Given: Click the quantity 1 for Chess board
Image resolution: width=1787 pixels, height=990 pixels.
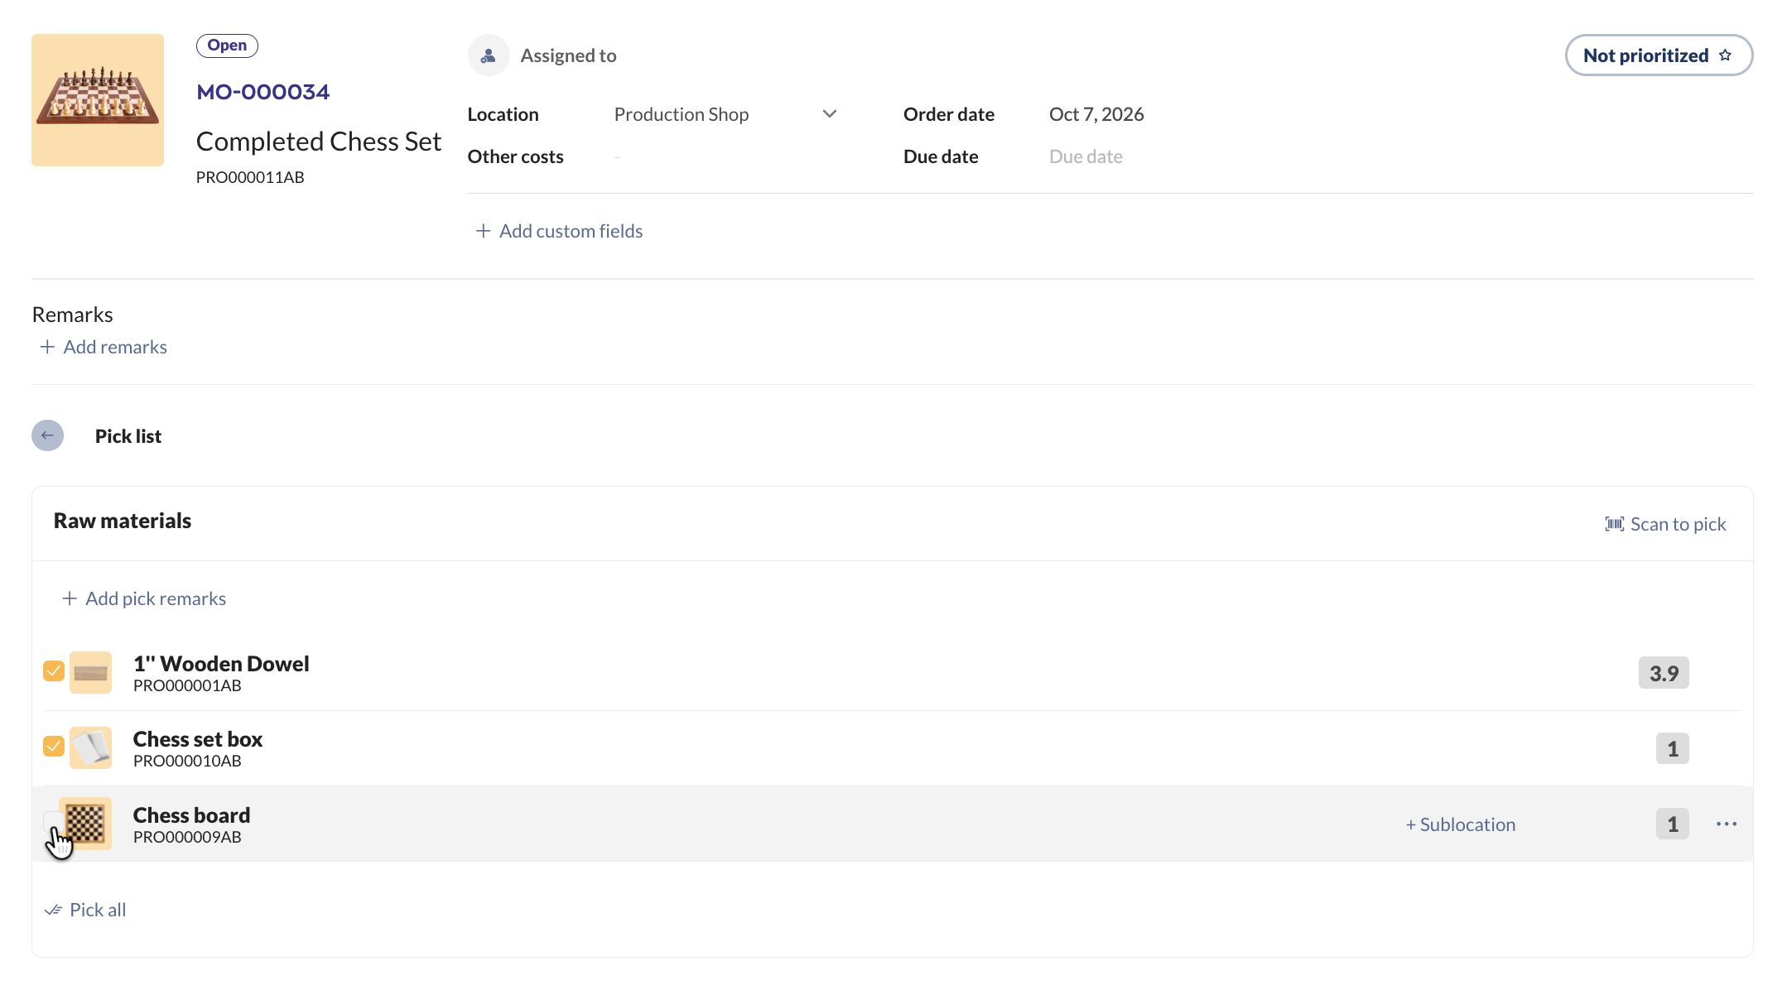Looking at the screenshot, I should pos(1673,824).
